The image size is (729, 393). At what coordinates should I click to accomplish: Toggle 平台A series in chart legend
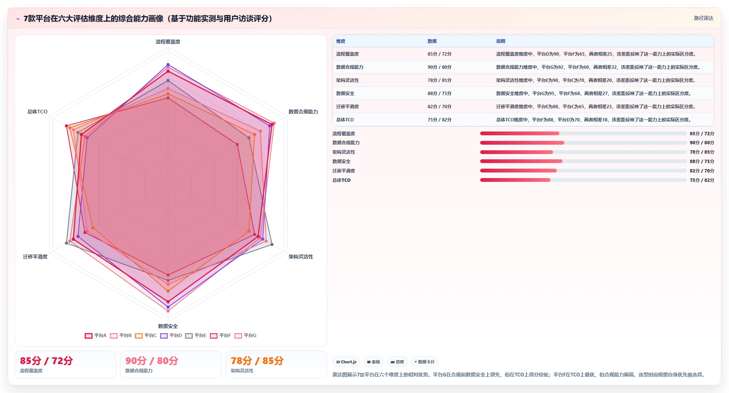click(95, 336)
